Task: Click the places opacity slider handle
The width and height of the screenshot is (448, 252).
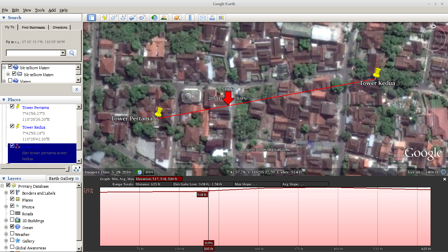Action: [67, 169]
